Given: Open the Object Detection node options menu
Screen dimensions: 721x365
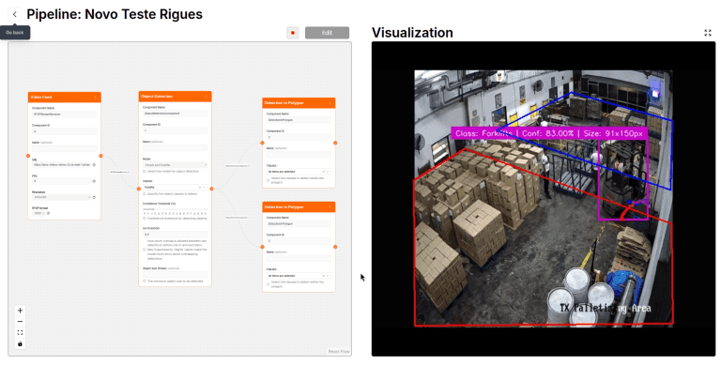Looking at the screenshot, I should tap(206, 96).
